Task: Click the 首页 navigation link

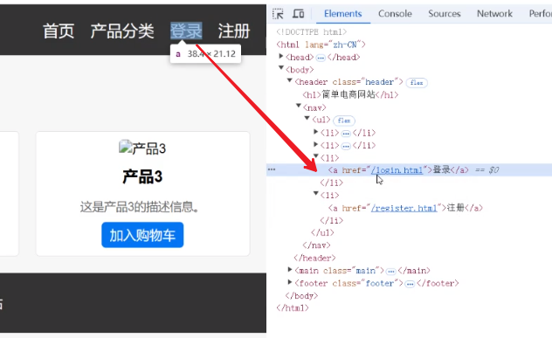Action: point(59,31)
